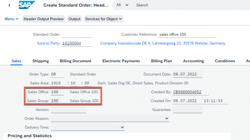Image resolution: width=250 pixels, height=140 pixels.
Task: Click the Search input field
Action: [x=171, y=5]
